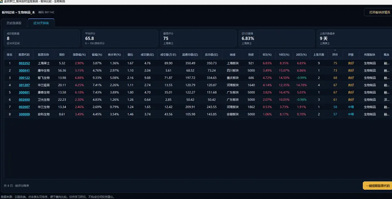
Task: Open stock code 301207 link
Action: 24,85
